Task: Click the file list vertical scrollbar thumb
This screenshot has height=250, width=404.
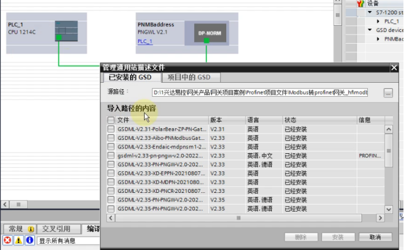Action: tap(389, 150)
